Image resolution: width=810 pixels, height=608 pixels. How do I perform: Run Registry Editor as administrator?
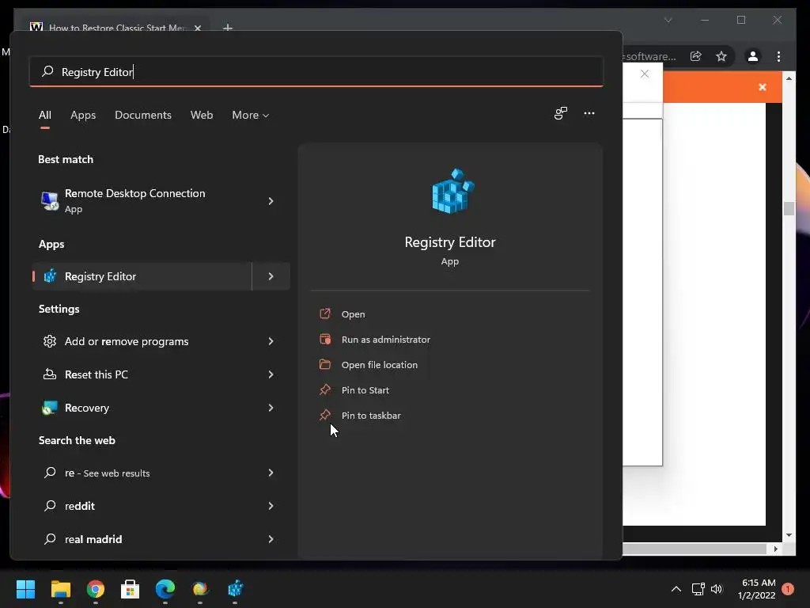[385, 339]
